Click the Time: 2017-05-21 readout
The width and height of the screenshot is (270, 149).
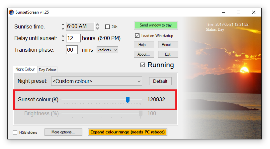[x=227, y=25]
